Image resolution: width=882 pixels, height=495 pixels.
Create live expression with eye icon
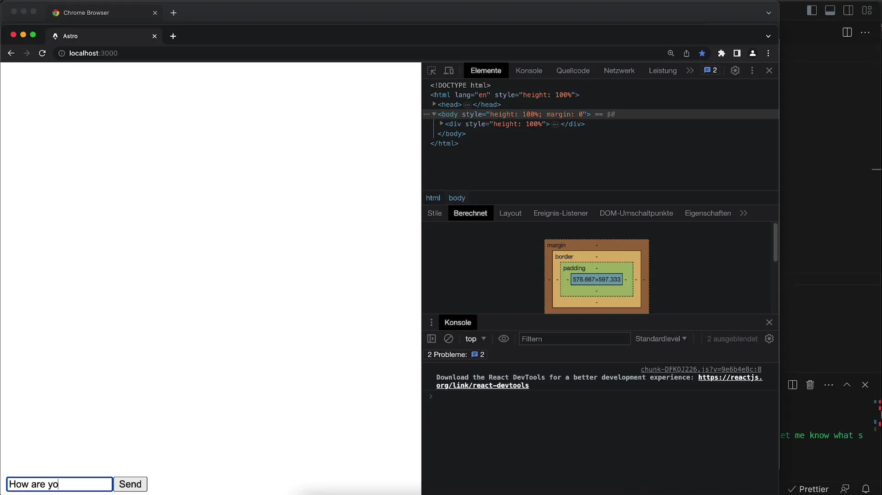point(504,339)
